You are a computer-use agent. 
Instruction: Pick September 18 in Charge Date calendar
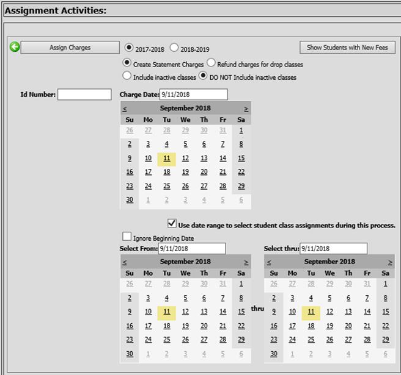(167, 172)
